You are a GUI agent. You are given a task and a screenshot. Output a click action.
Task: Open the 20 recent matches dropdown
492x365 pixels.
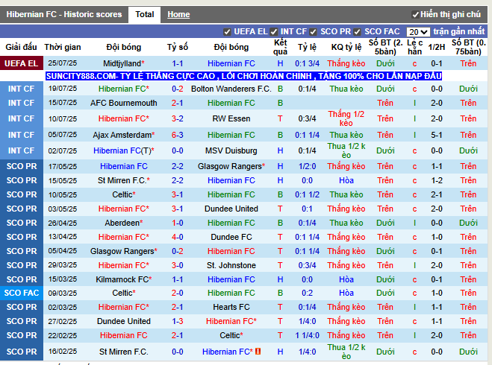point(418,32)
